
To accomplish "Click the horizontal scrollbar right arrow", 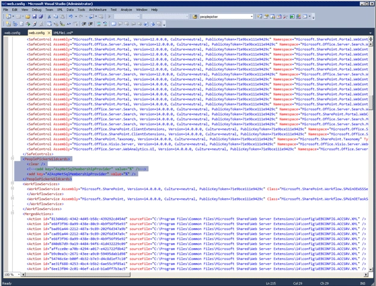I will [x=366, y=275].
